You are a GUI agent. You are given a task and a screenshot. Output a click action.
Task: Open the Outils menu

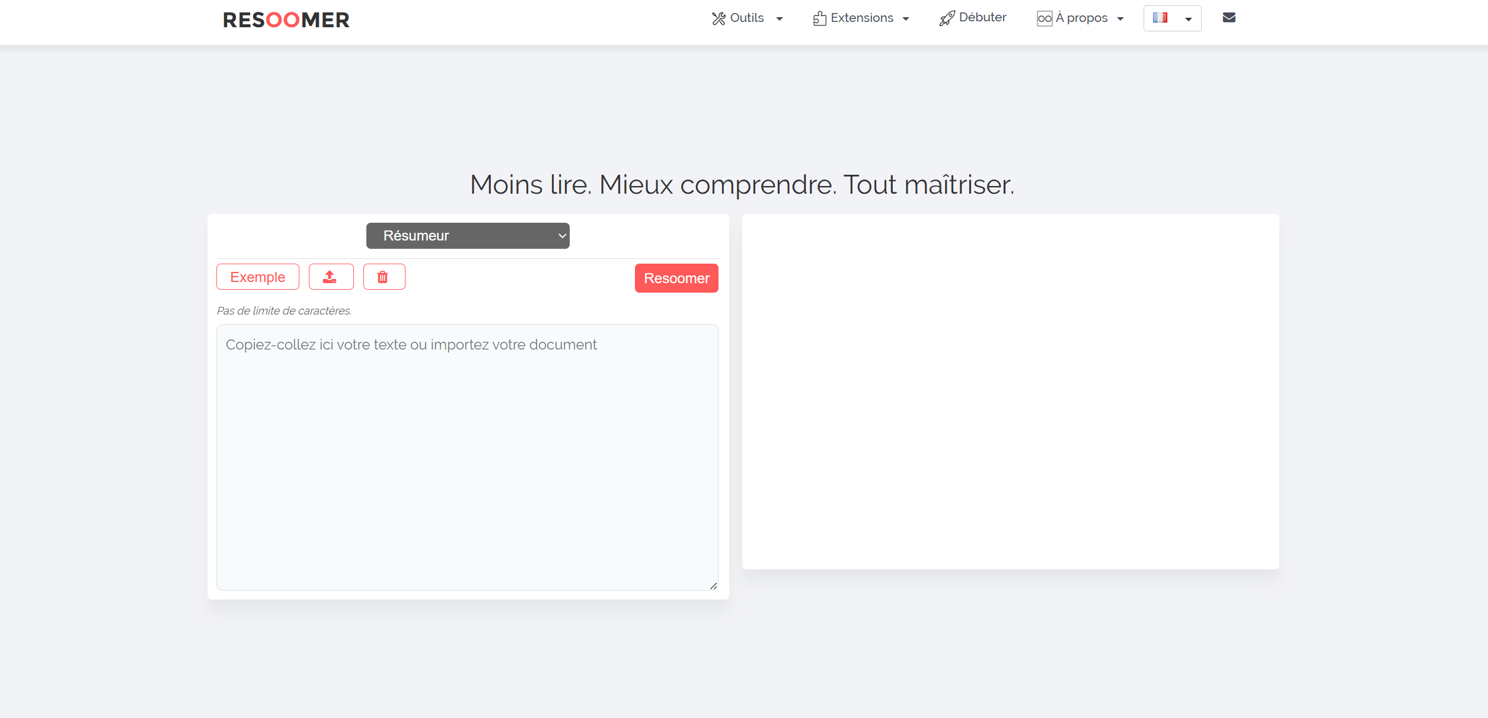(x=747, y=18)
